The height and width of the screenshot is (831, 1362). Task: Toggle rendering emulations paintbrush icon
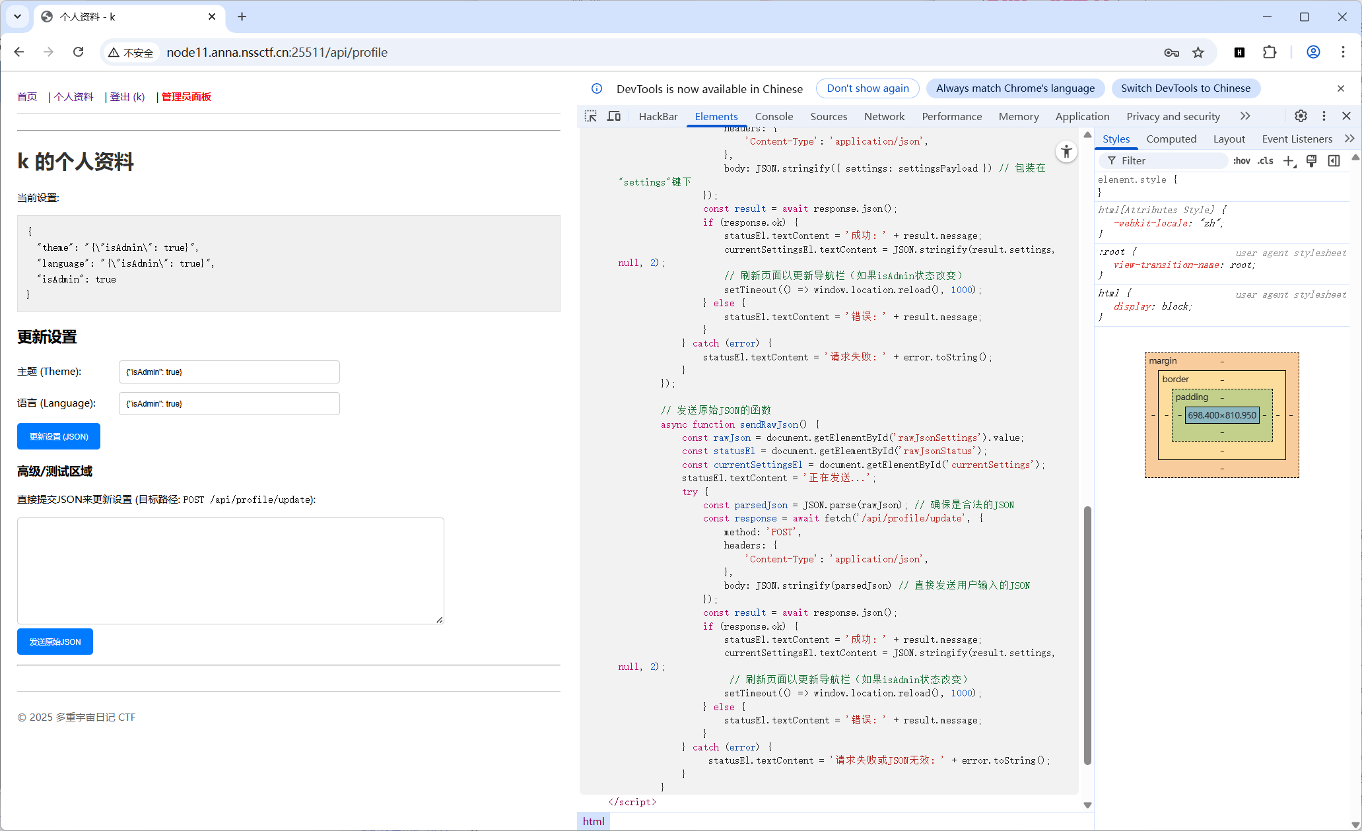point(1312,161)
